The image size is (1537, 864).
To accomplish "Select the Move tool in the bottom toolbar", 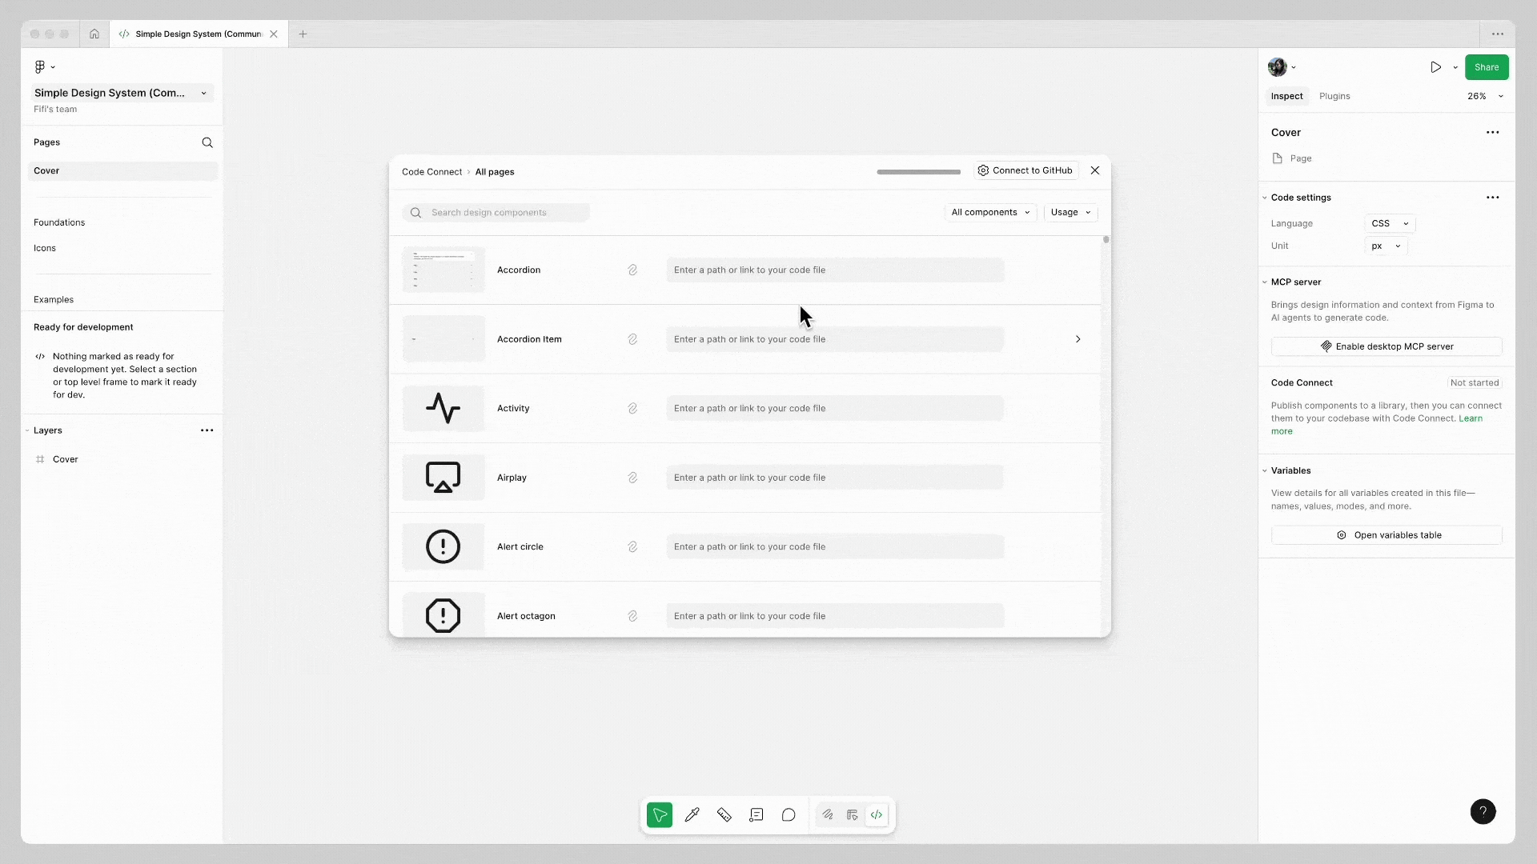I will coord(659,814).
